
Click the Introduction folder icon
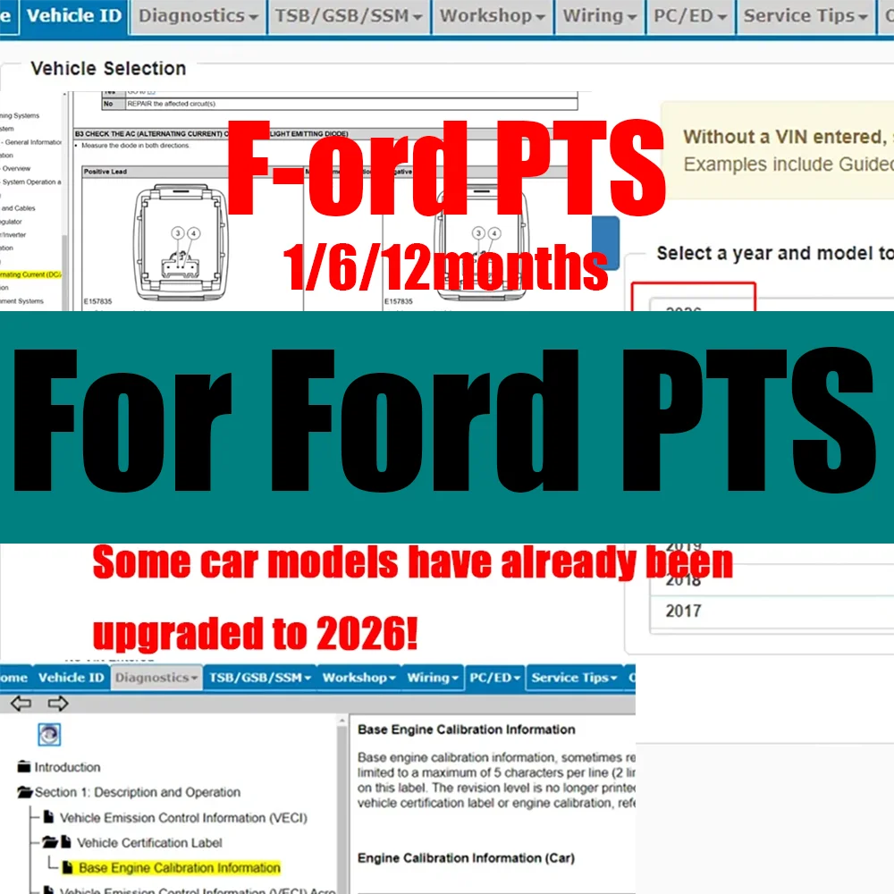(24, 766)
